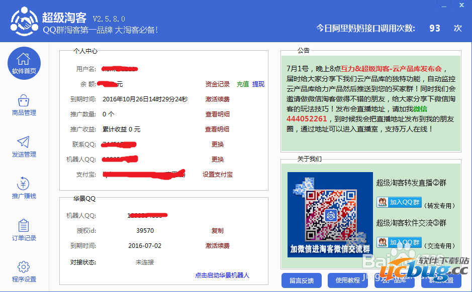Close the 超级淘客 window
This screenshot has height=292, width=472.
(461, 5)
